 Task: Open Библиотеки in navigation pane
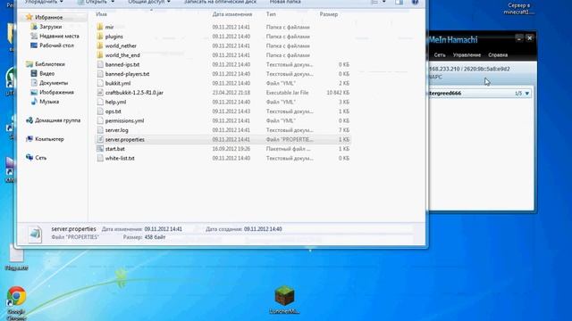pyautogui.click(x=46, y=64)
